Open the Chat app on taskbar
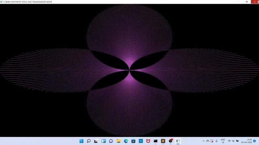 (111, 141)
